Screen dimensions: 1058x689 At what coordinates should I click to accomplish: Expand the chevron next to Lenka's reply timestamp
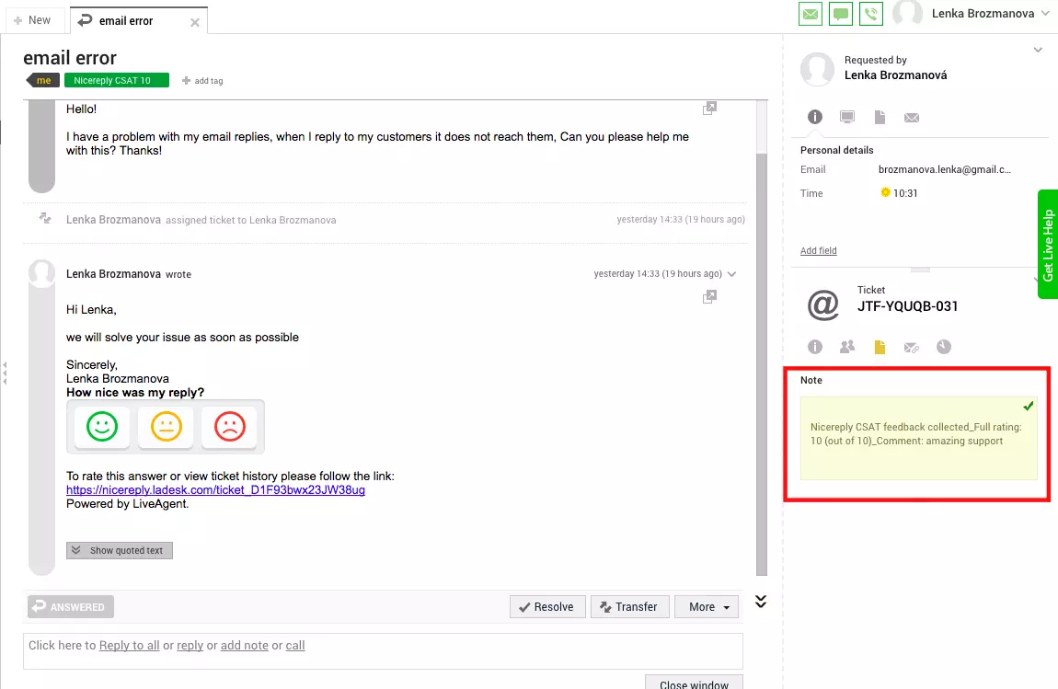tap(731, 273)
